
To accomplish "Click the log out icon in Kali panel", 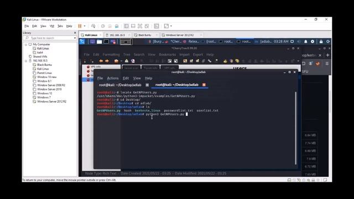I will pyautogui.click(x=328, y=42).
